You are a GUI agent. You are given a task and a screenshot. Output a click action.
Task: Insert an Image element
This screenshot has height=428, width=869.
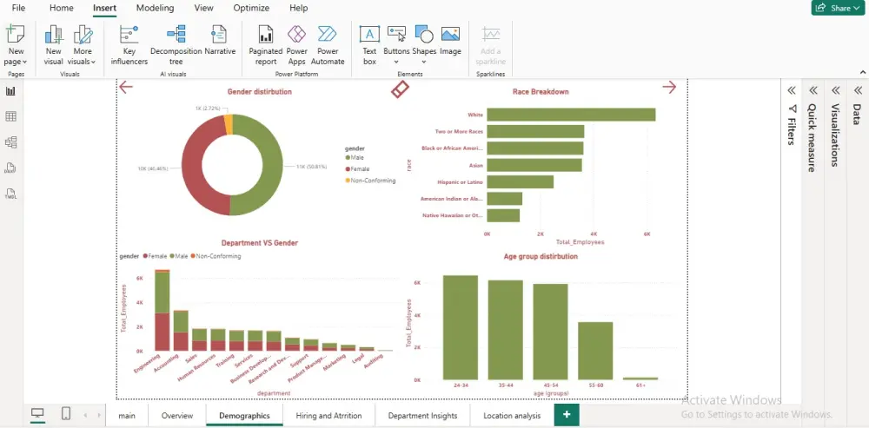[x=450, y=41]
